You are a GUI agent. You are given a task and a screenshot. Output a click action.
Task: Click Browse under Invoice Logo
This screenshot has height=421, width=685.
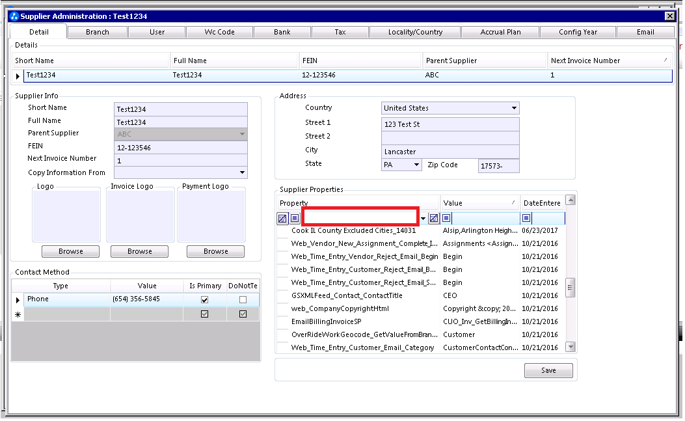tap(140, 251)
